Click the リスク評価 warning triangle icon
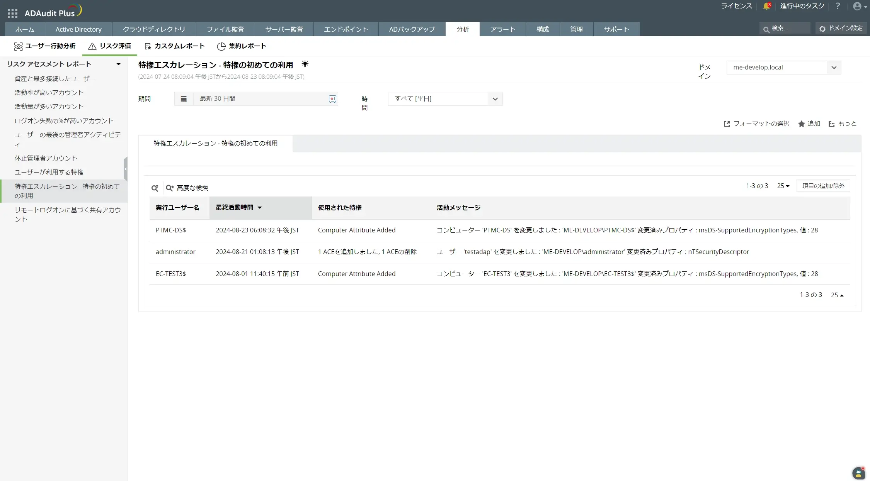Image resolution: width=870 pixels, height=481 pixels. click(x=92, y=46)
